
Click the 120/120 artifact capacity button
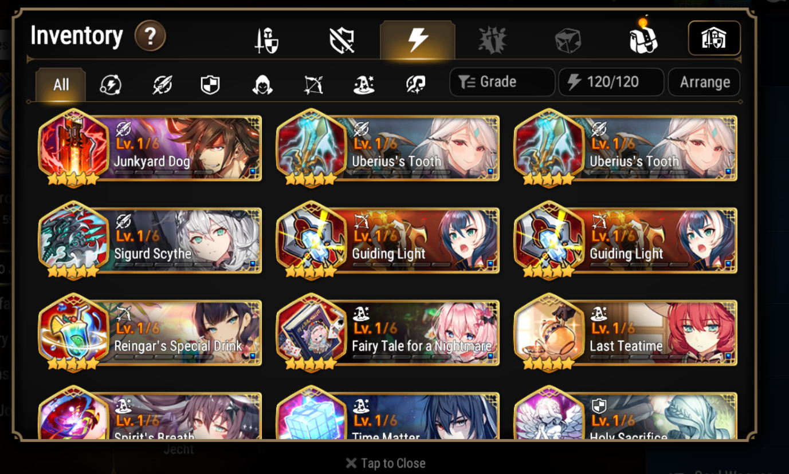(x=611, y=82)
